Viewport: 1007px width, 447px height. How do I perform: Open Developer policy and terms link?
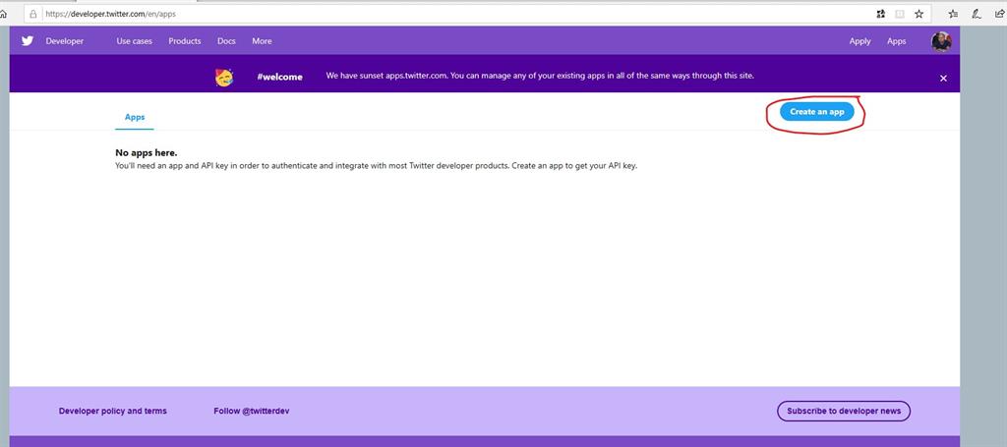pyautogui.click(x=112, y=411)
